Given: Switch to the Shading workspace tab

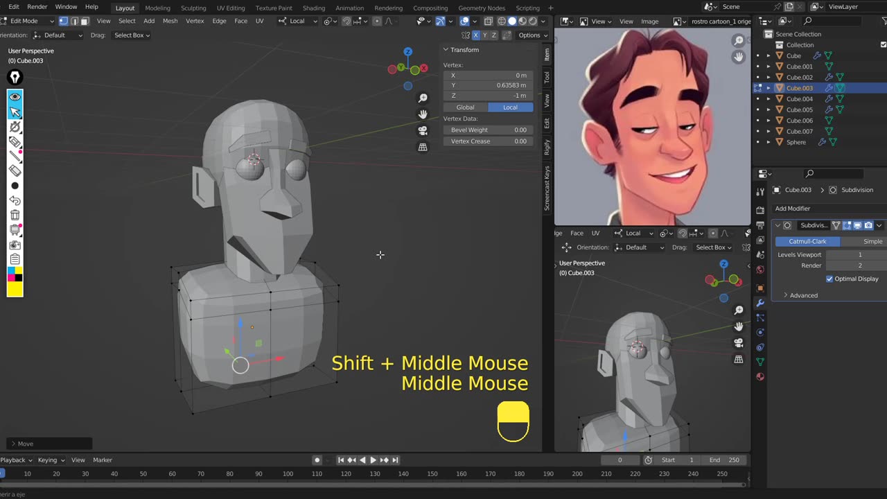Looking at the screenshot, I should coord(314,8).
